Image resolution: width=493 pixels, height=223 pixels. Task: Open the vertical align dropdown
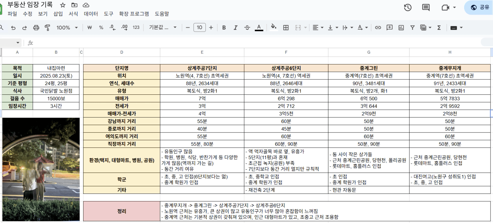pyautogui.click(x=333, y=28)
